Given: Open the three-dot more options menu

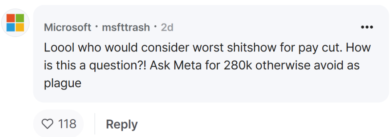Looking at the screenshot, I should pos(367,27).
